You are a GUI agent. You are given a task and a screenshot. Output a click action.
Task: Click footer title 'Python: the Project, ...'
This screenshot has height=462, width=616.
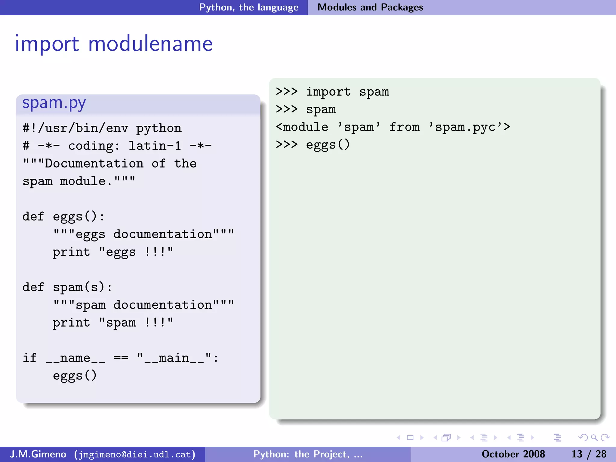[x=308, y=454]
